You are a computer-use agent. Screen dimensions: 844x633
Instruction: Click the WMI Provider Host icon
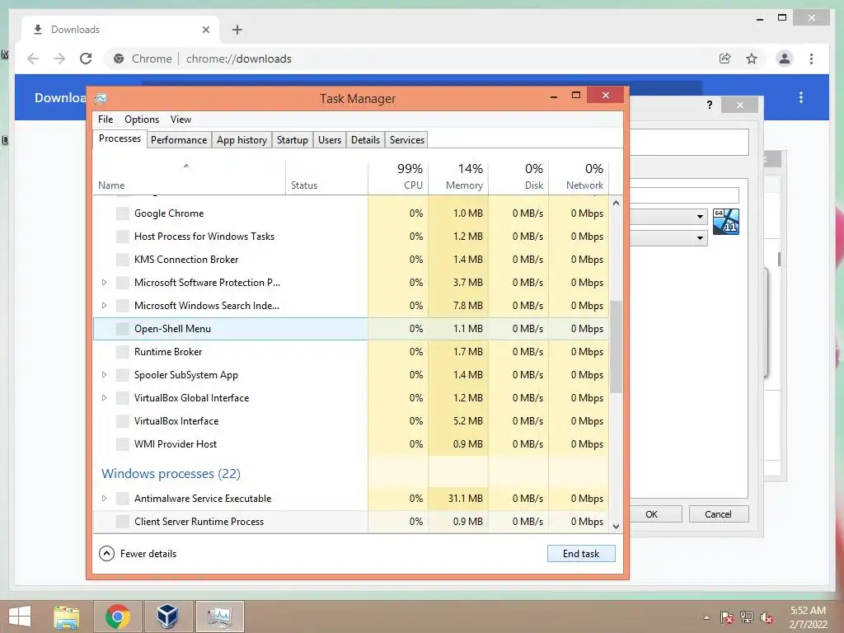point(122,444)
